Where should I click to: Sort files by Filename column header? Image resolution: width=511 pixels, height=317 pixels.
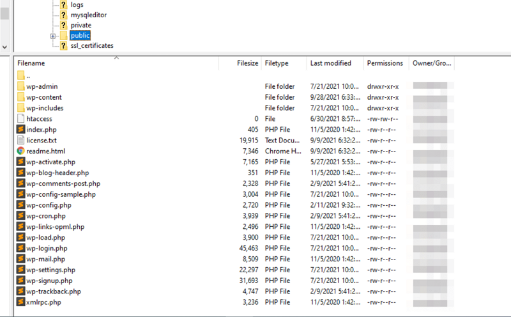(x=31, y=63)
